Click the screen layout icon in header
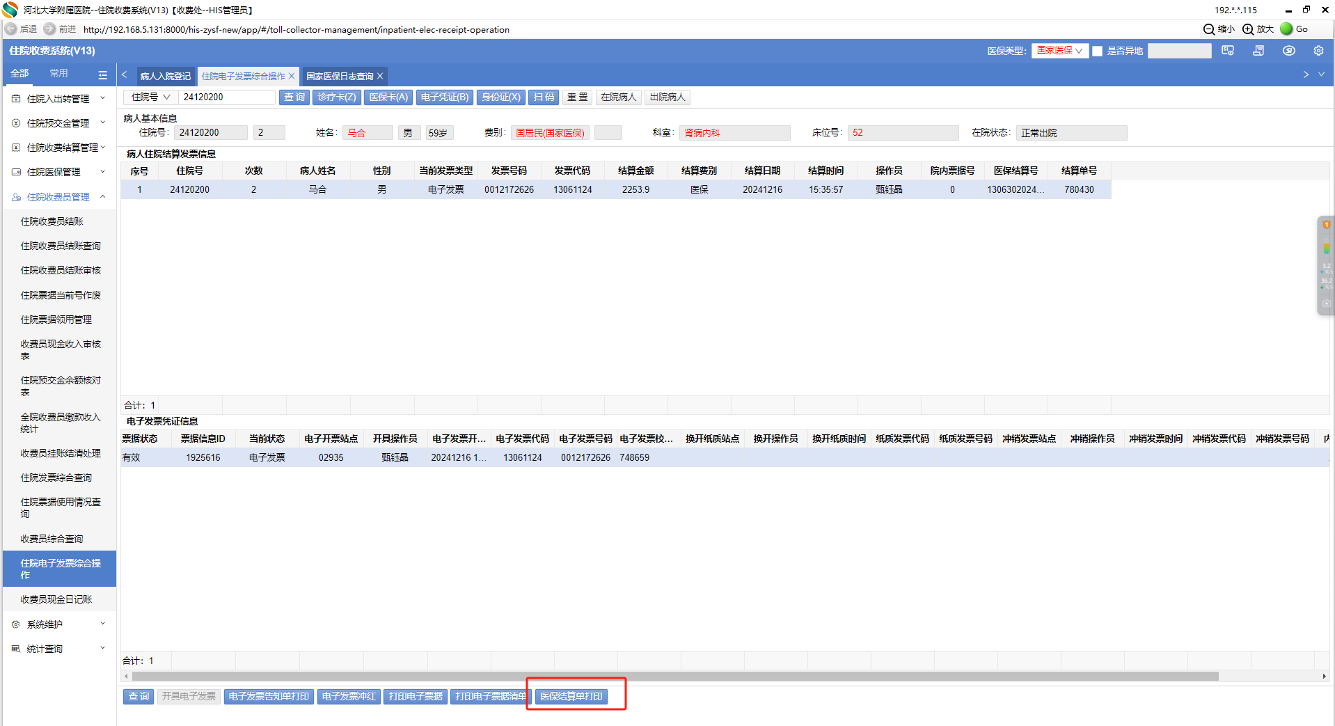 click(1228, 51)
